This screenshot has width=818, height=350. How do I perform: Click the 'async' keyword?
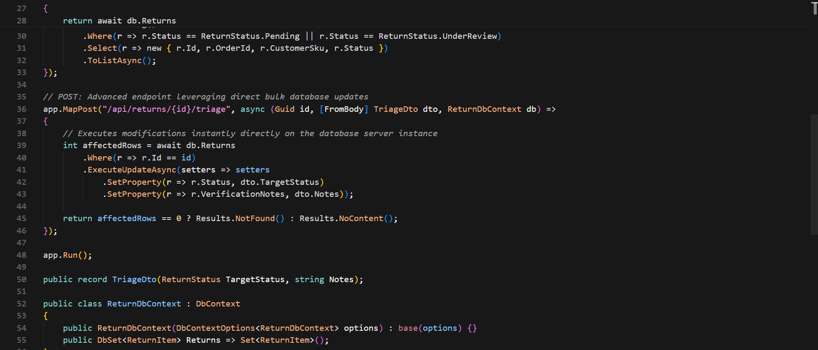(252, 109)
